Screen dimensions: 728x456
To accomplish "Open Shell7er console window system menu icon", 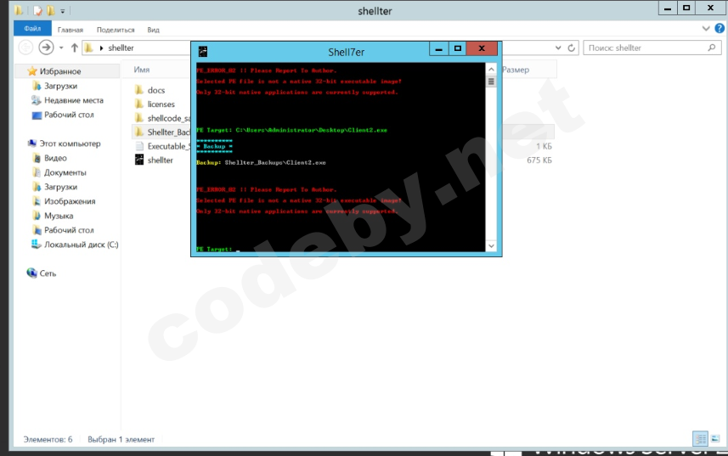I will 203,52.
